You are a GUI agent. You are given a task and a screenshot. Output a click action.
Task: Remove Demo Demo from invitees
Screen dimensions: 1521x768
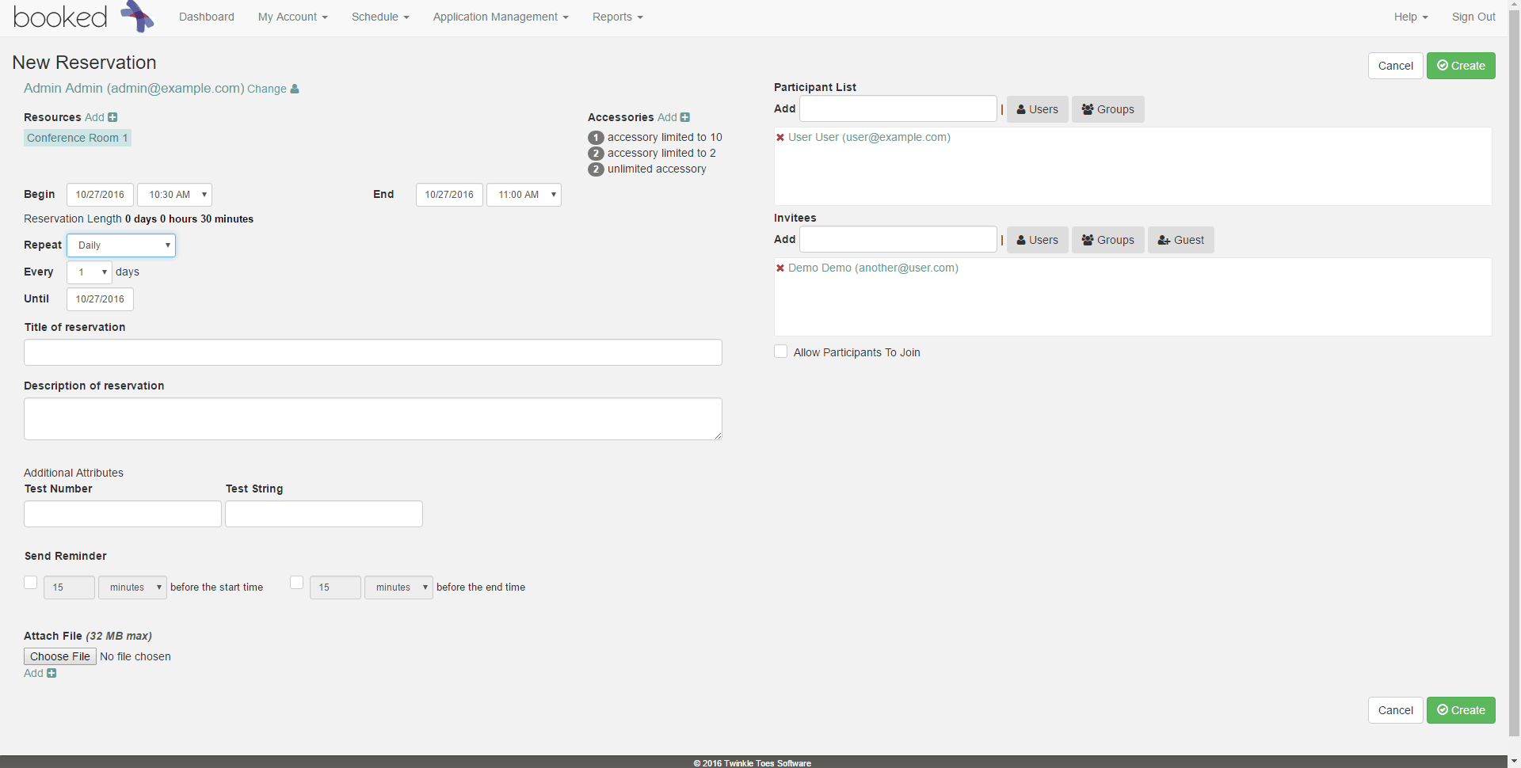pyautogui.click(x=780, y=268)
